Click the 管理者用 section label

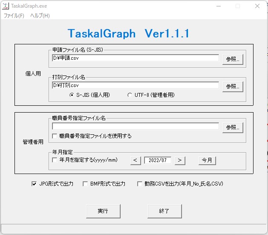click(x=33, y=142)
